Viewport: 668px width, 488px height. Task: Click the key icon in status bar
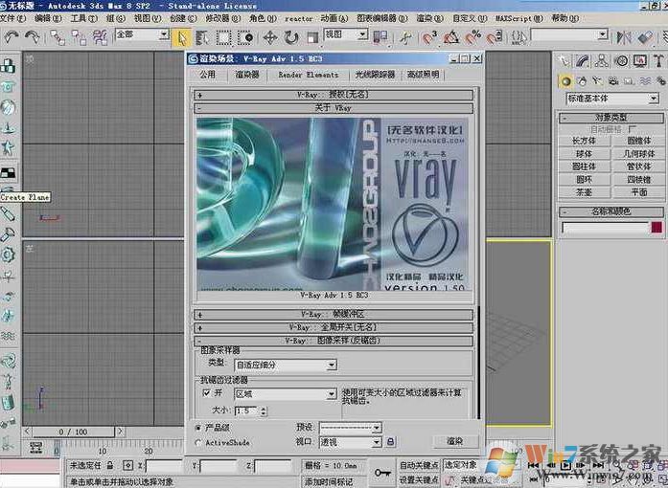[382, 473]
